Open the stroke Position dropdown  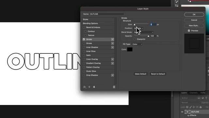[138, 28]
